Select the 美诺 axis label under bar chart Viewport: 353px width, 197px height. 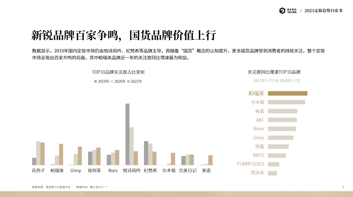tap(206, 171)
